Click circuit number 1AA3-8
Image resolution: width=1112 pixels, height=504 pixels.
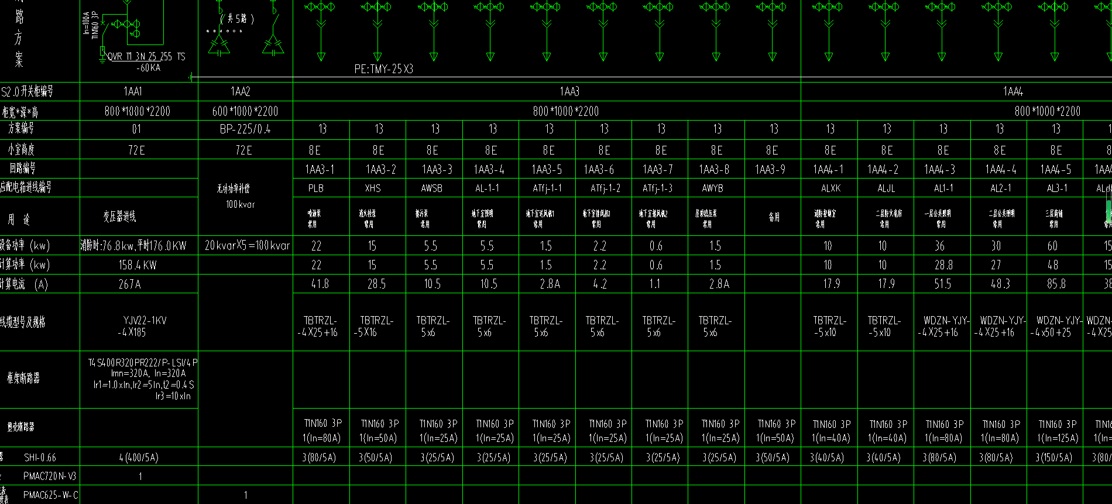tap(714, 170)
